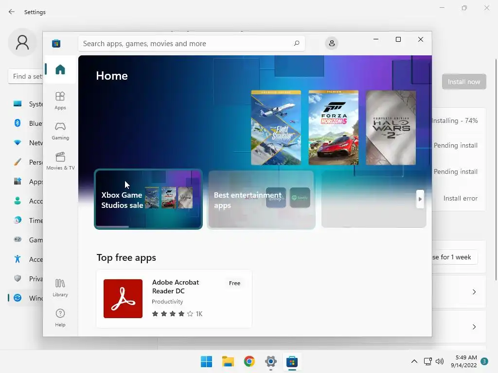Expand the first chevron row in Settings
The height and width of the screenshot is (373, 498).
tap(474, 292)
